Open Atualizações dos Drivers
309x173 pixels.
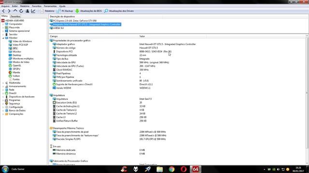click(119, 11)
